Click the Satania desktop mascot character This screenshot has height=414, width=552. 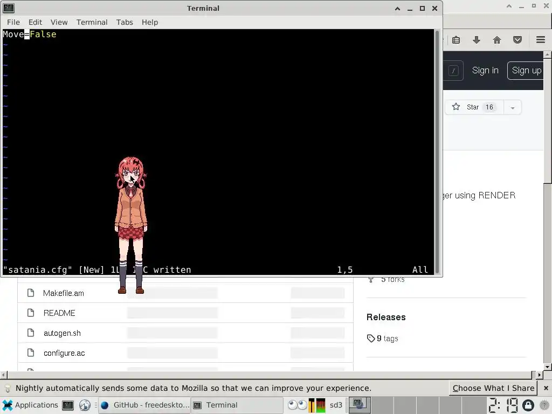click(131, 225)
